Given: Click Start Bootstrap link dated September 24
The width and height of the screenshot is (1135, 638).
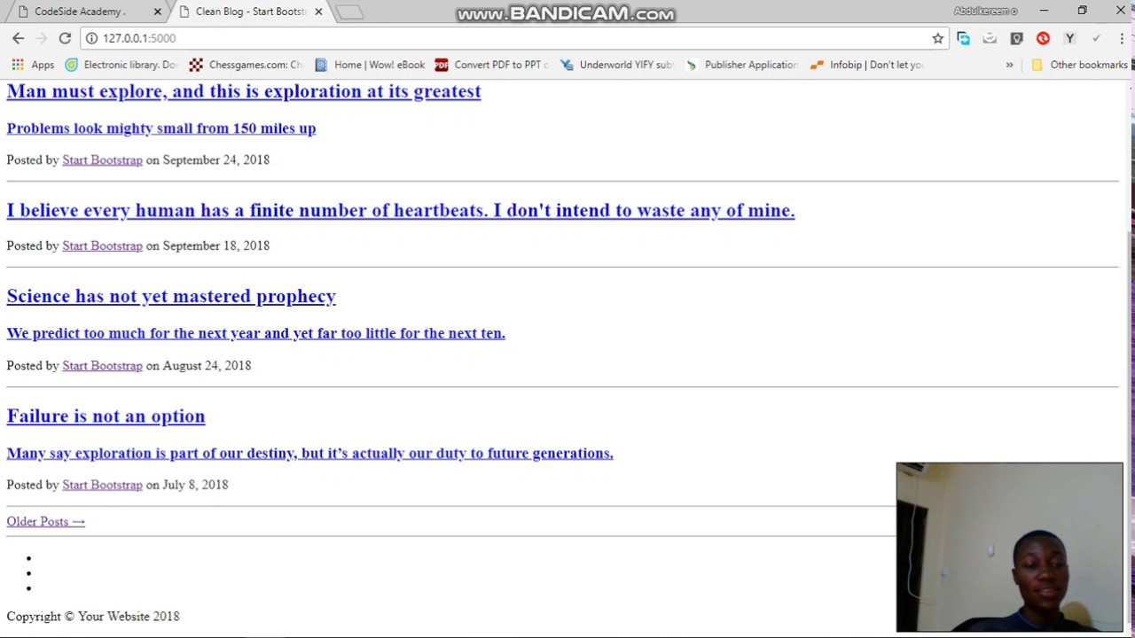Looking at the screenshot, I should coord(102,160).
